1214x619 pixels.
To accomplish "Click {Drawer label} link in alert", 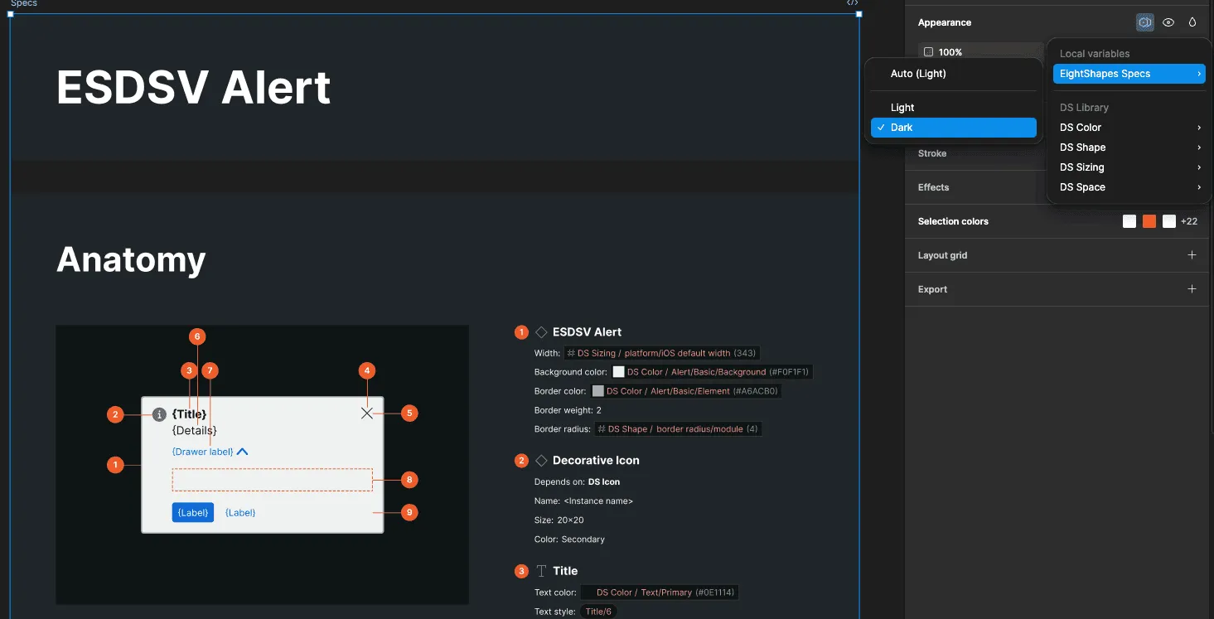I will (x=202, y=452).
